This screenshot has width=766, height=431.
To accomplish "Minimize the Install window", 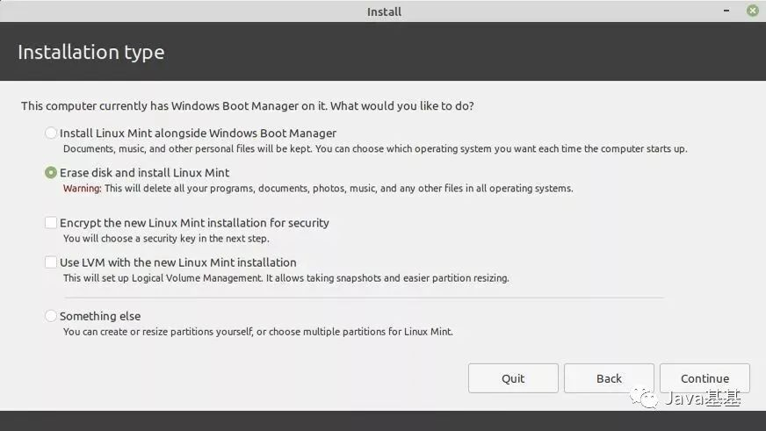I will coord(726,11).
